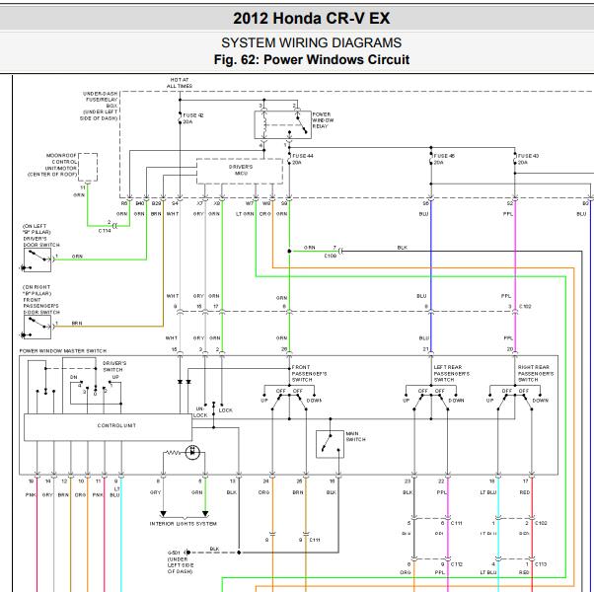The image size is (594, 592).
Task: Click the 'C114' connector label
Action: (105, 230)
